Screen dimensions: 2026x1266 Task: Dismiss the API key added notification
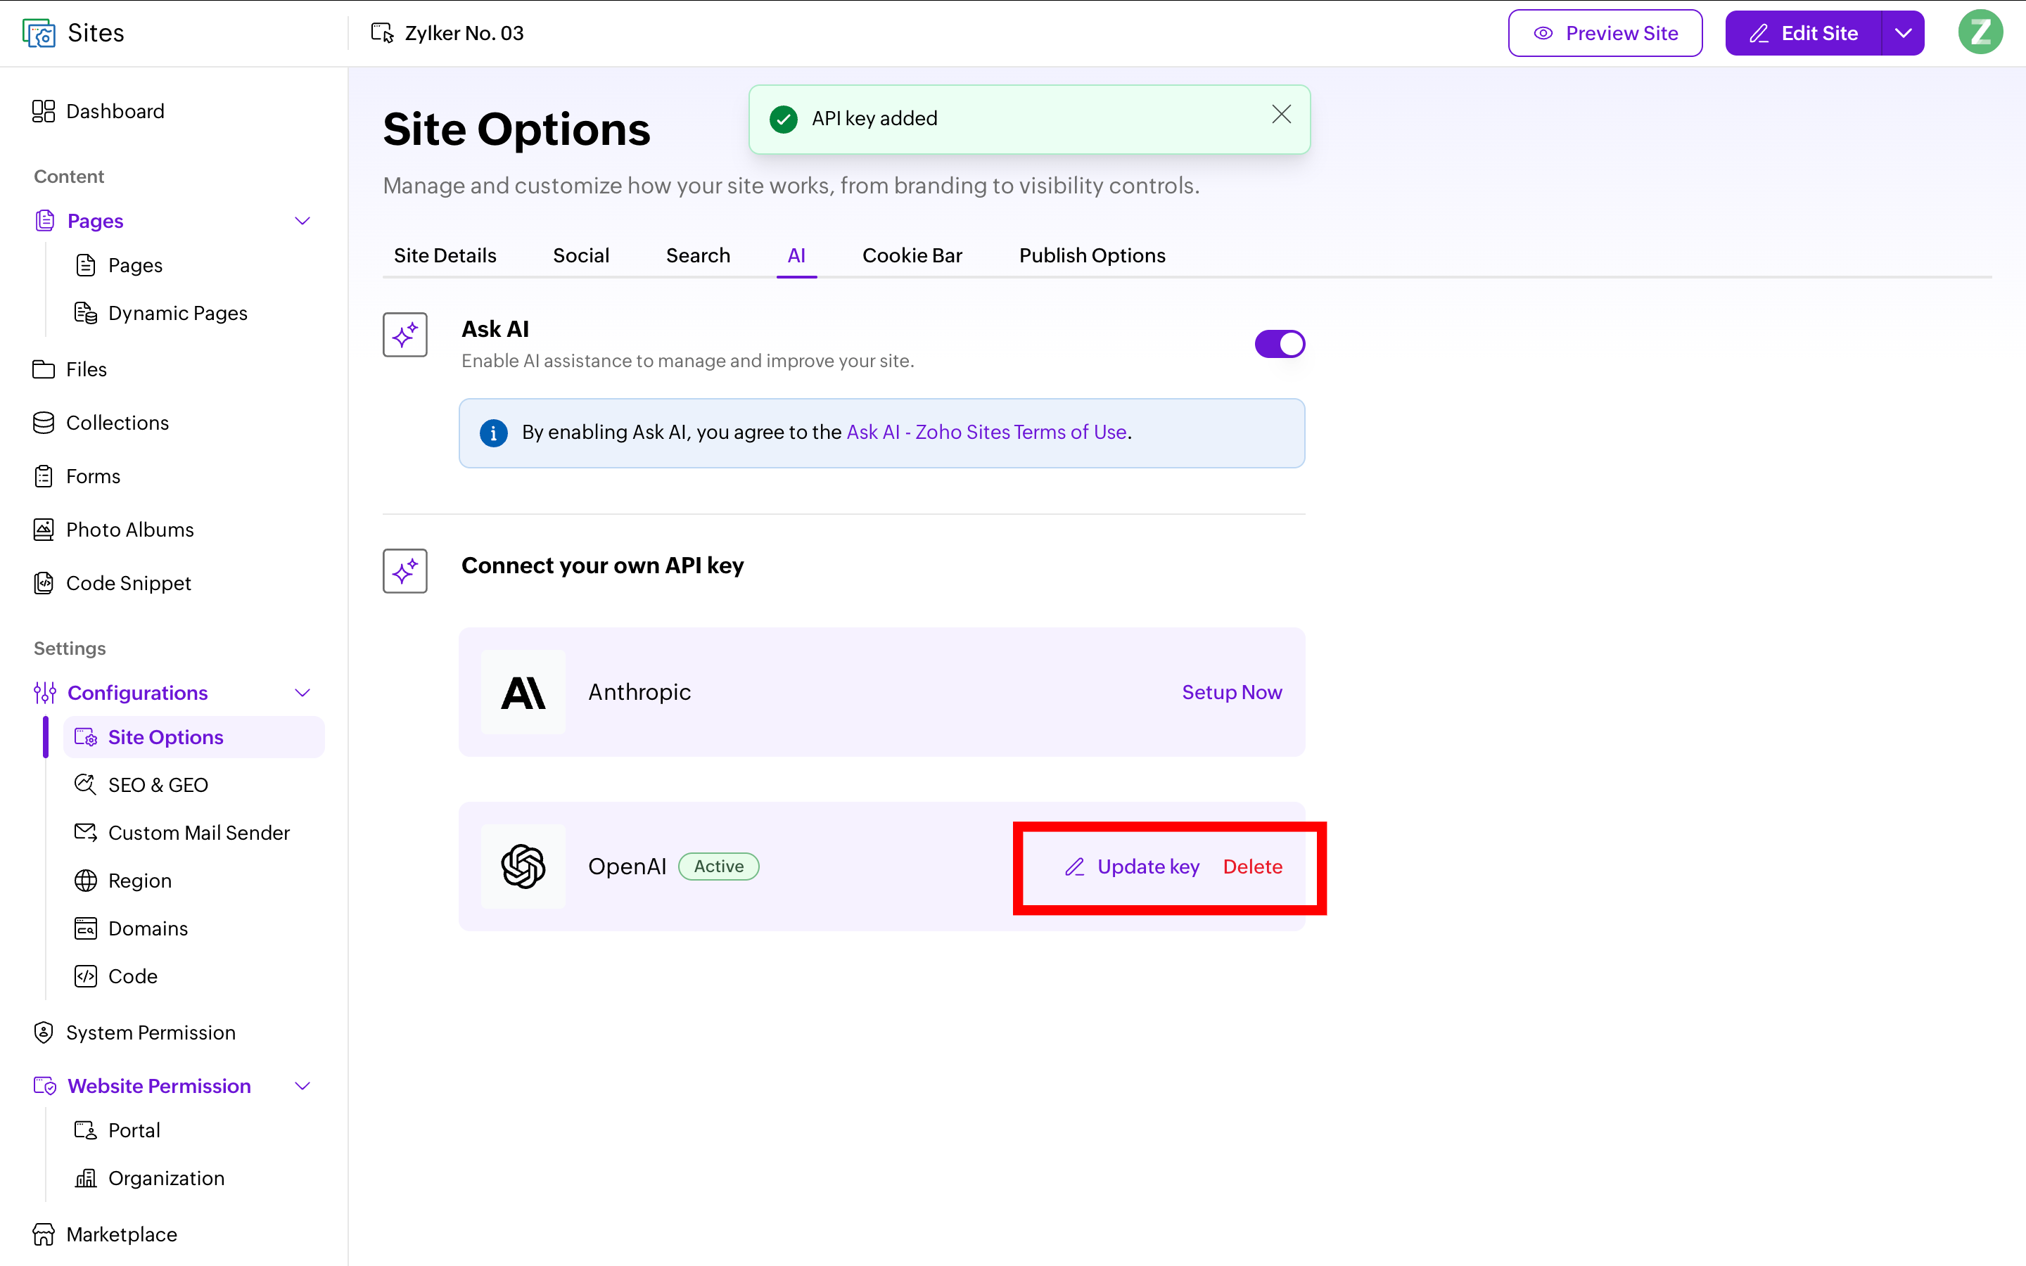(x=1281, y=115)
